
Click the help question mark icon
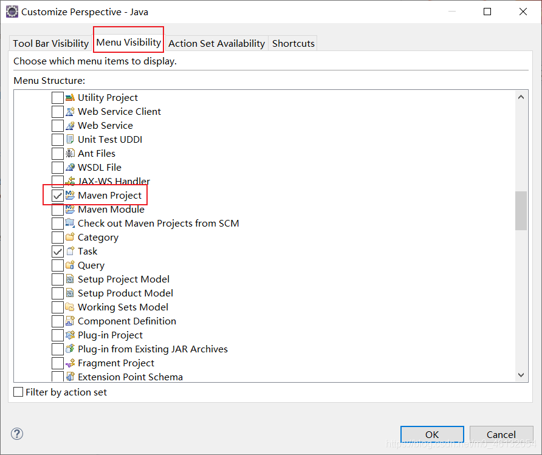[17, 434]
